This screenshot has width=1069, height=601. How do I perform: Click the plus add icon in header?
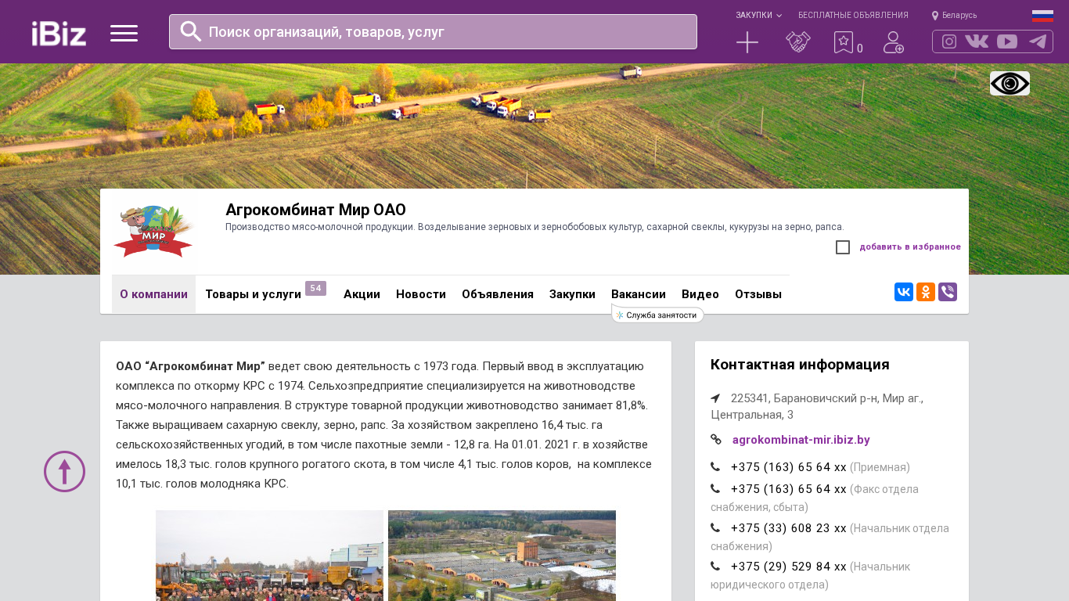[747, 42]
